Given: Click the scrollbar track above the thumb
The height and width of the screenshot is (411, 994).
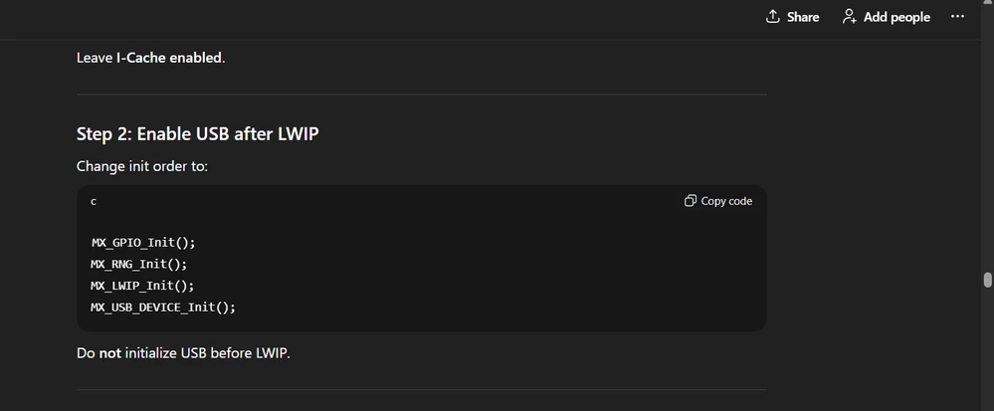Looking at the screenshot, I should coord(987,139).
